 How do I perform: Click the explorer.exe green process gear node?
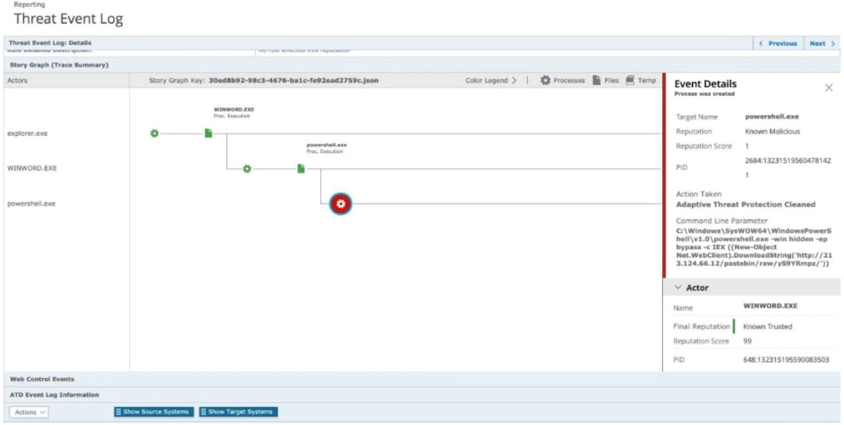(155, 134)
